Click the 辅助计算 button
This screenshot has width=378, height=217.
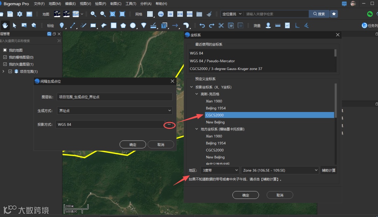pyautogui.click(x=329, y=170)
